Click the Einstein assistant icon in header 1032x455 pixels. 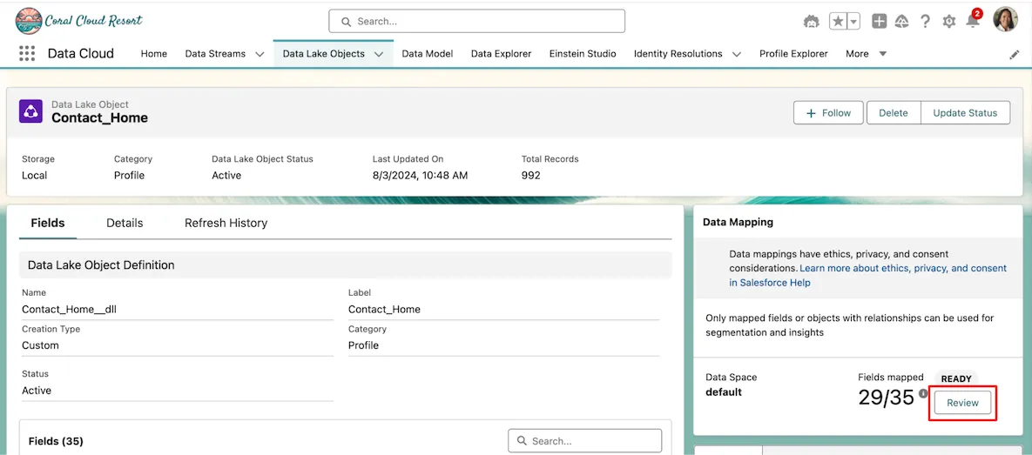pyautogui.click(x=812, y=21)
